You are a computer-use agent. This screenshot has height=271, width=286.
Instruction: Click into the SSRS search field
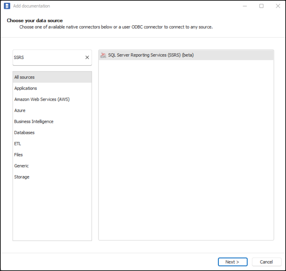pyautogui.click(x=47, y=58)
